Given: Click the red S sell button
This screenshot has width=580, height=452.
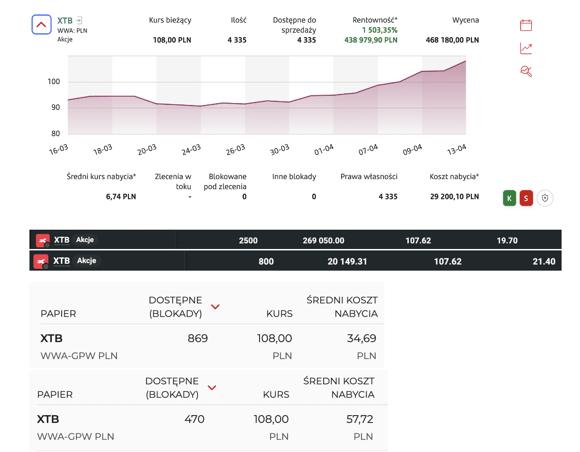Looking at the screenshot, I should [526, 198].
